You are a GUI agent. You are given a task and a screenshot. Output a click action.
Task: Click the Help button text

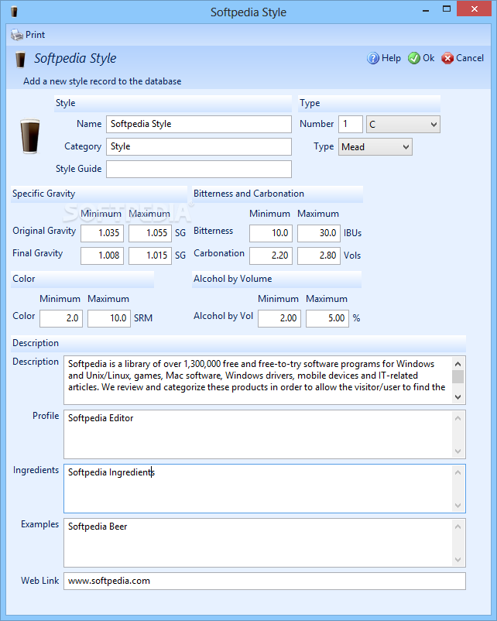[x=391, y=58]
